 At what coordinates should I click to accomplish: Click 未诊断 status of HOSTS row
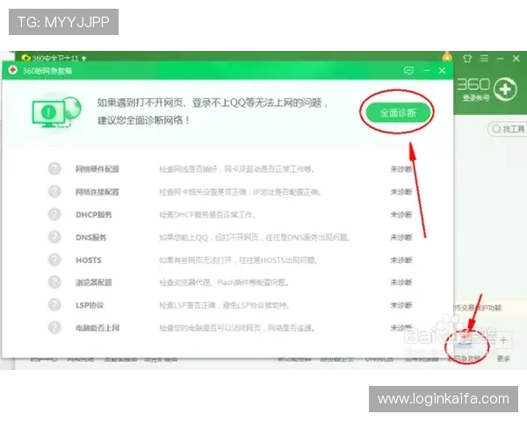coord(401,260)
